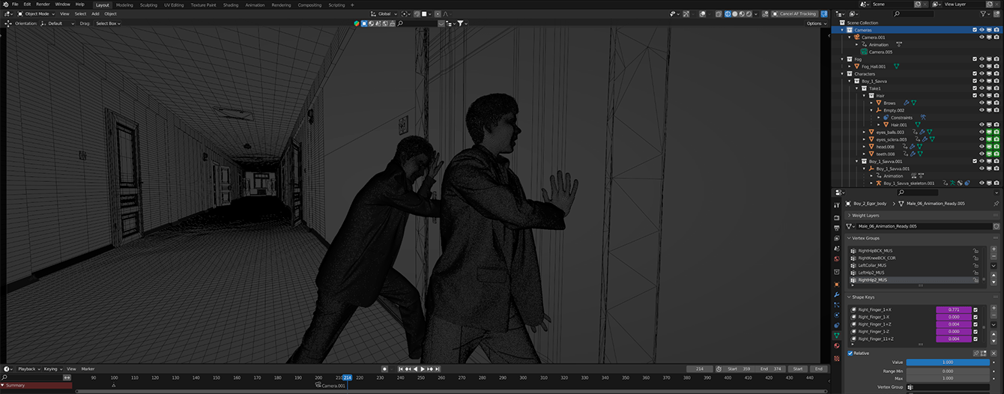The image size is (1004, 394).
Task: Toggle the Relative shape keys checkbox
Action: (x=850, y=353)
